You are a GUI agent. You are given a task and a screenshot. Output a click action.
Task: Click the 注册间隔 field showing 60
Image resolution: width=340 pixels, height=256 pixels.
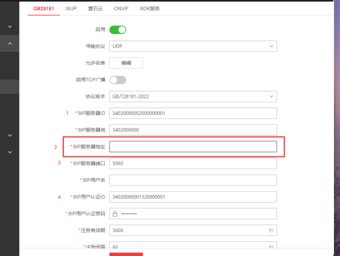pos(193,245)
